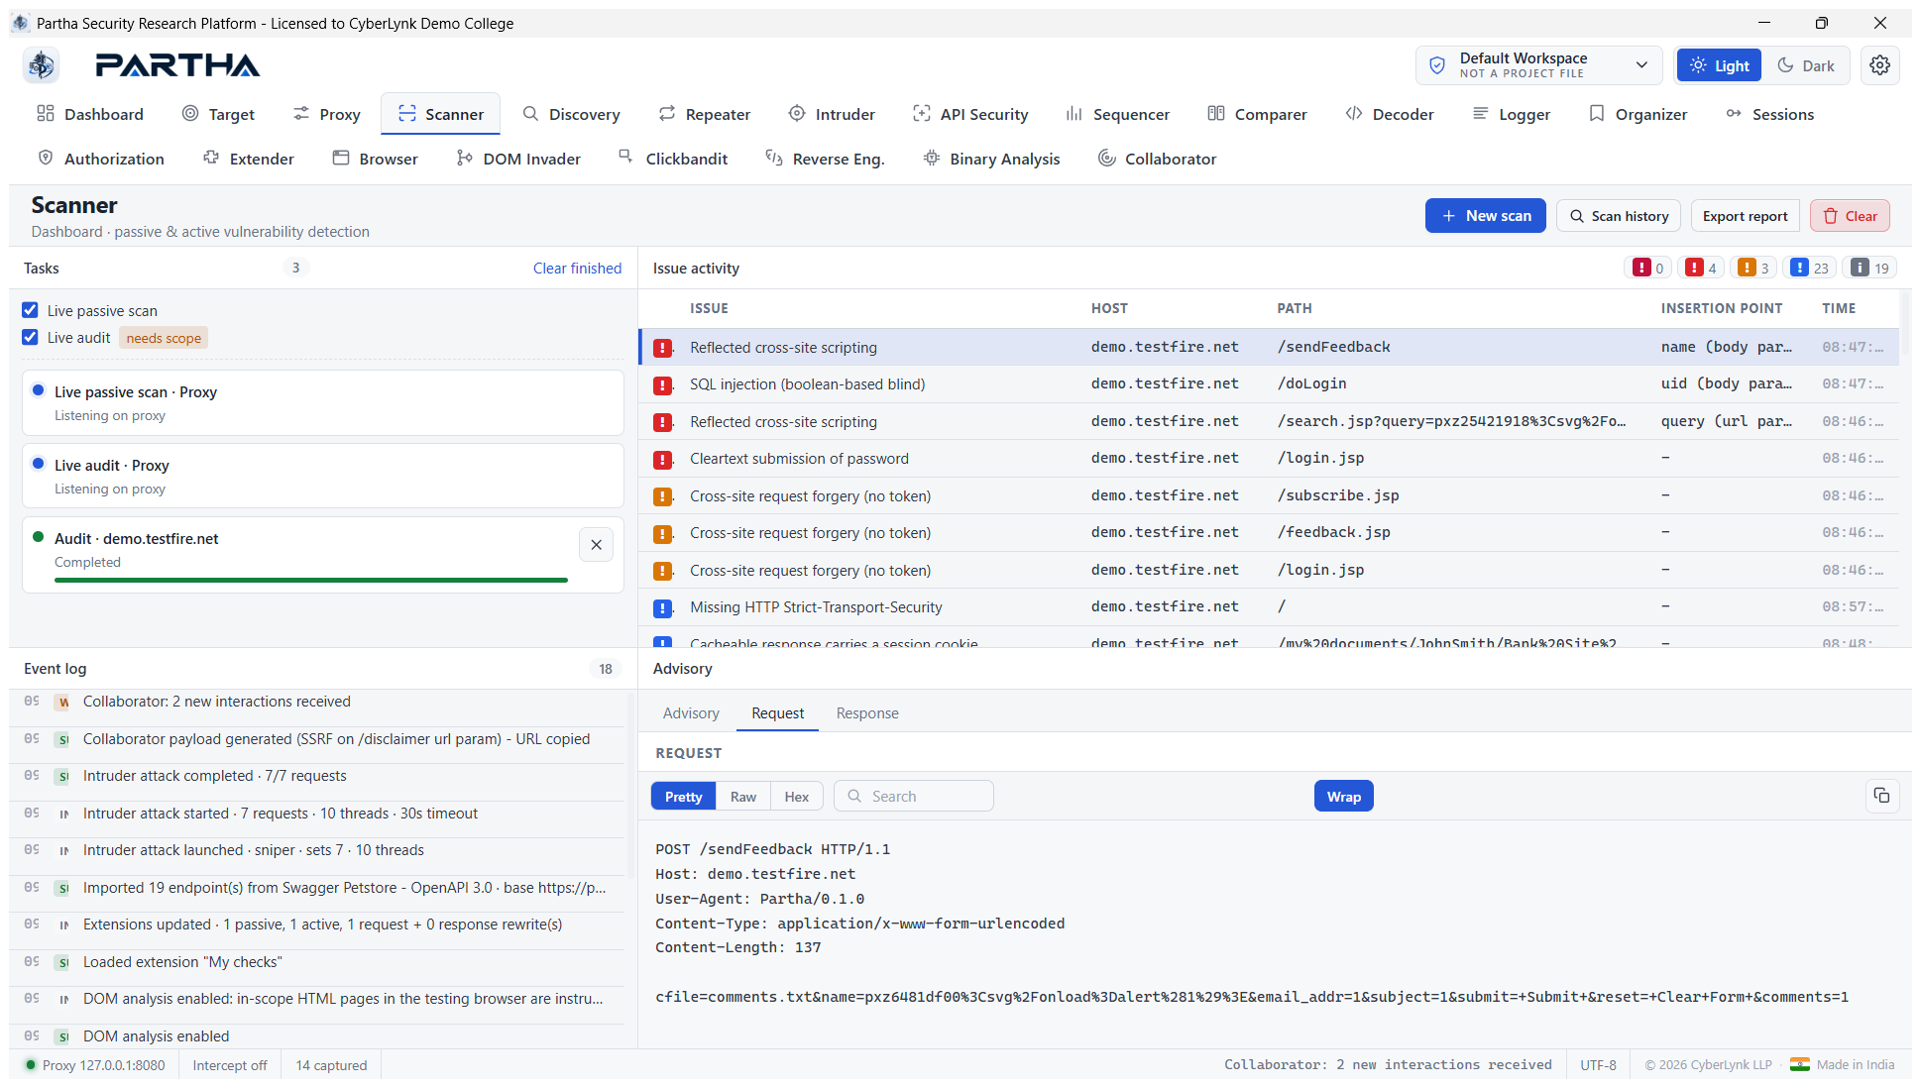Screen dimensions: 1921x1088
Task: Click Clear finished link
Action: click(577, 269)
